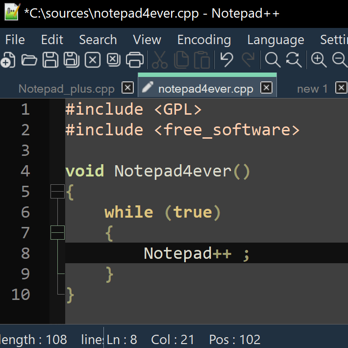Click the Paste clipboard icon

[202, 60]
